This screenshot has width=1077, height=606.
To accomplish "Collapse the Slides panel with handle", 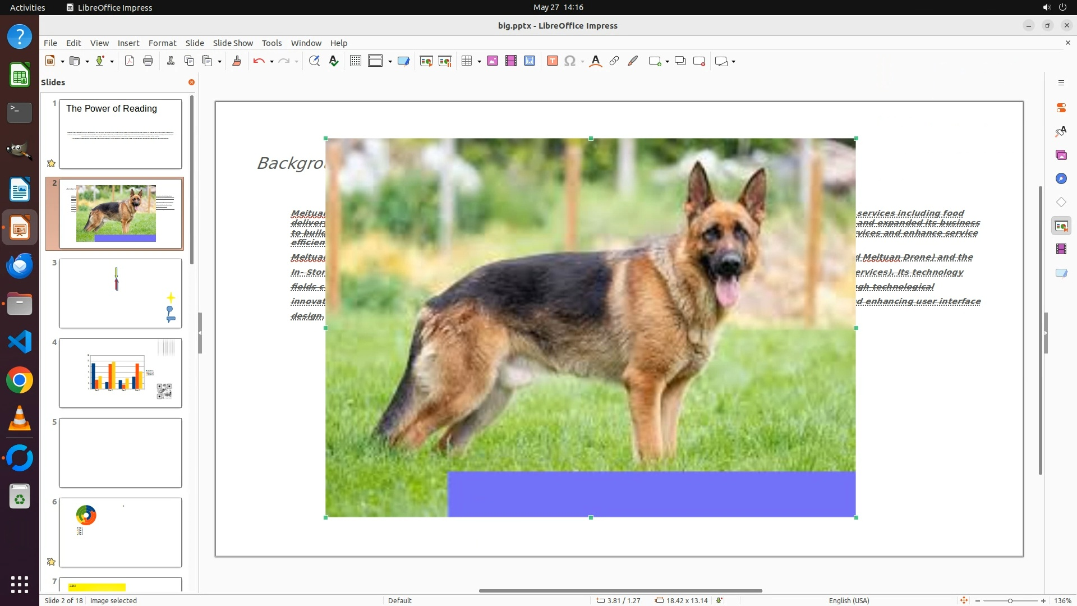I will coord(200,333).
